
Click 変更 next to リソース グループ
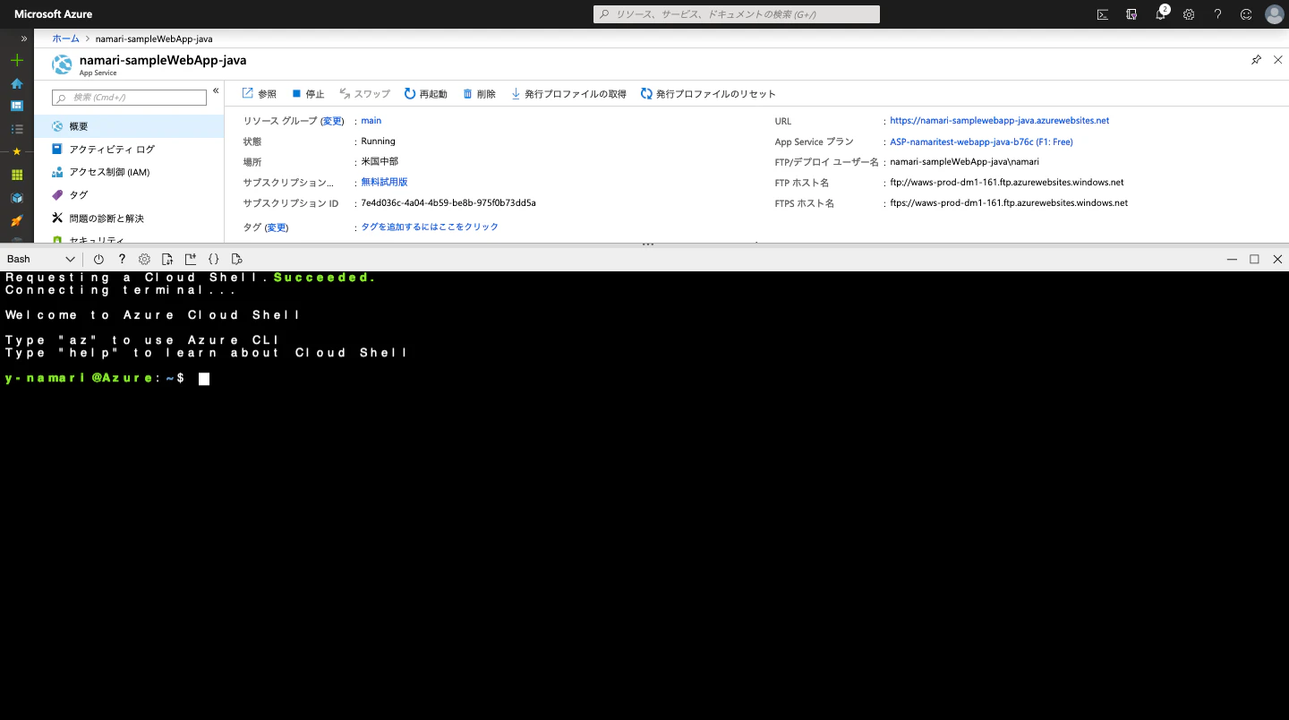click(x=332, y=121)
